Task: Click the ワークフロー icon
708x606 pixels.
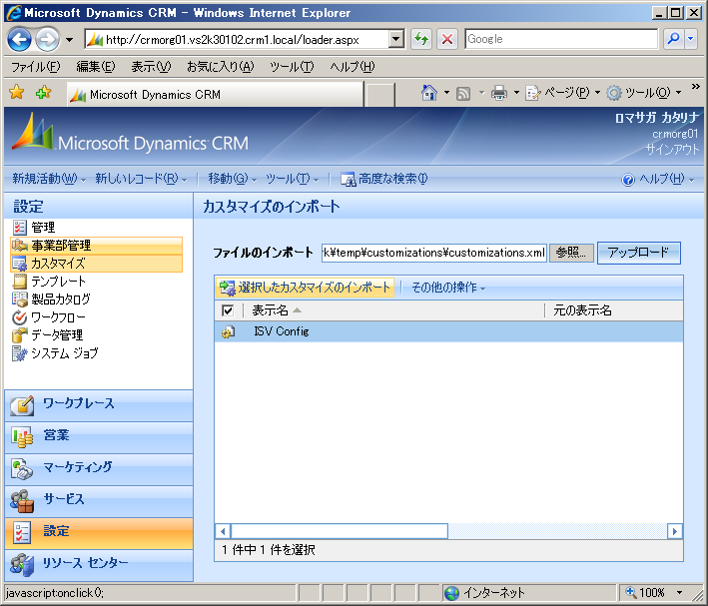Action: [x=20, y=317]
